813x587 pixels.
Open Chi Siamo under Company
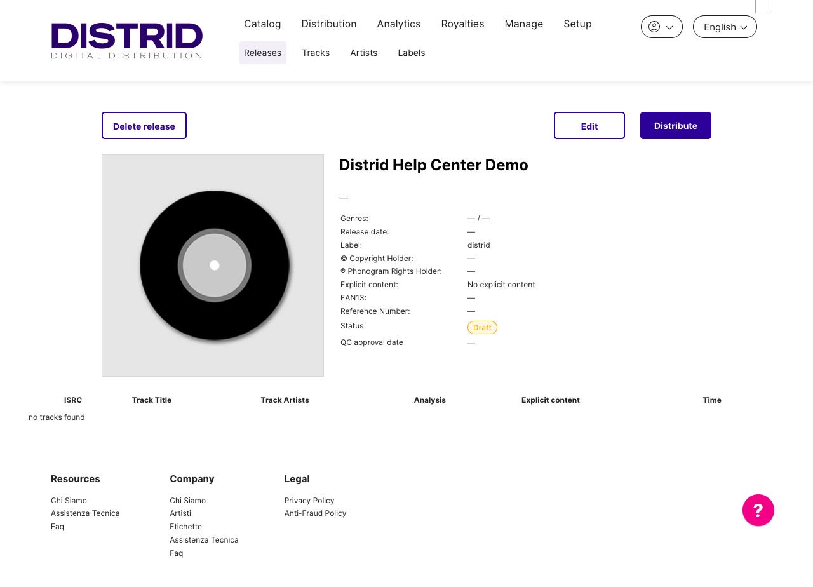(187, 501)
